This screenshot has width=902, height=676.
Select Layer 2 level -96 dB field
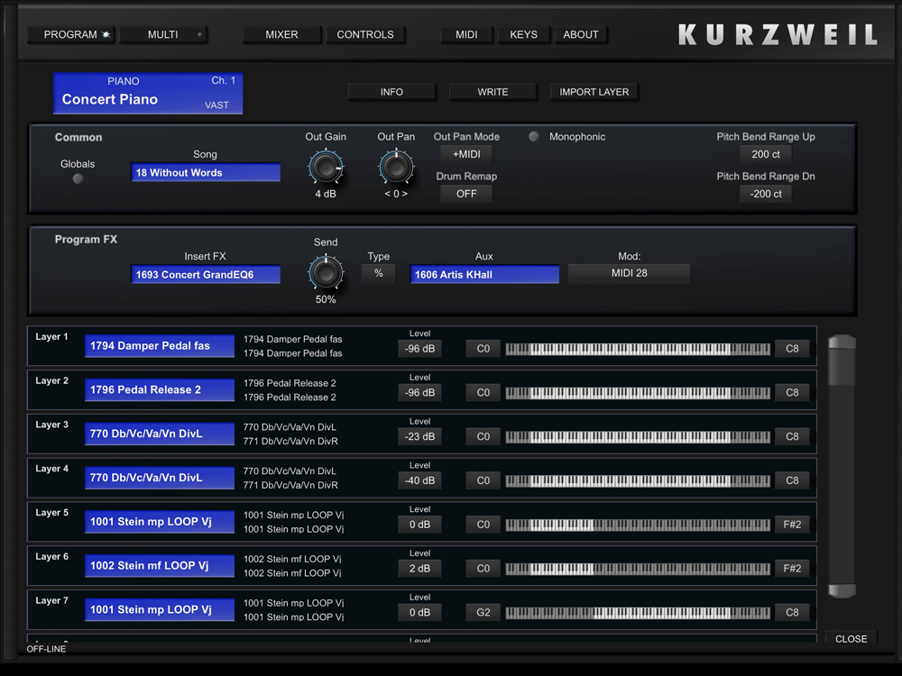coord(420,393)
